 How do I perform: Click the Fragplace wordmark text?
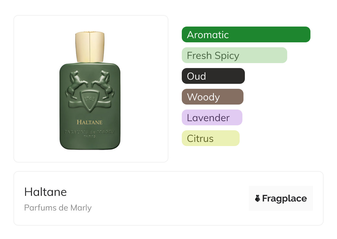click(x=284, y=199)
